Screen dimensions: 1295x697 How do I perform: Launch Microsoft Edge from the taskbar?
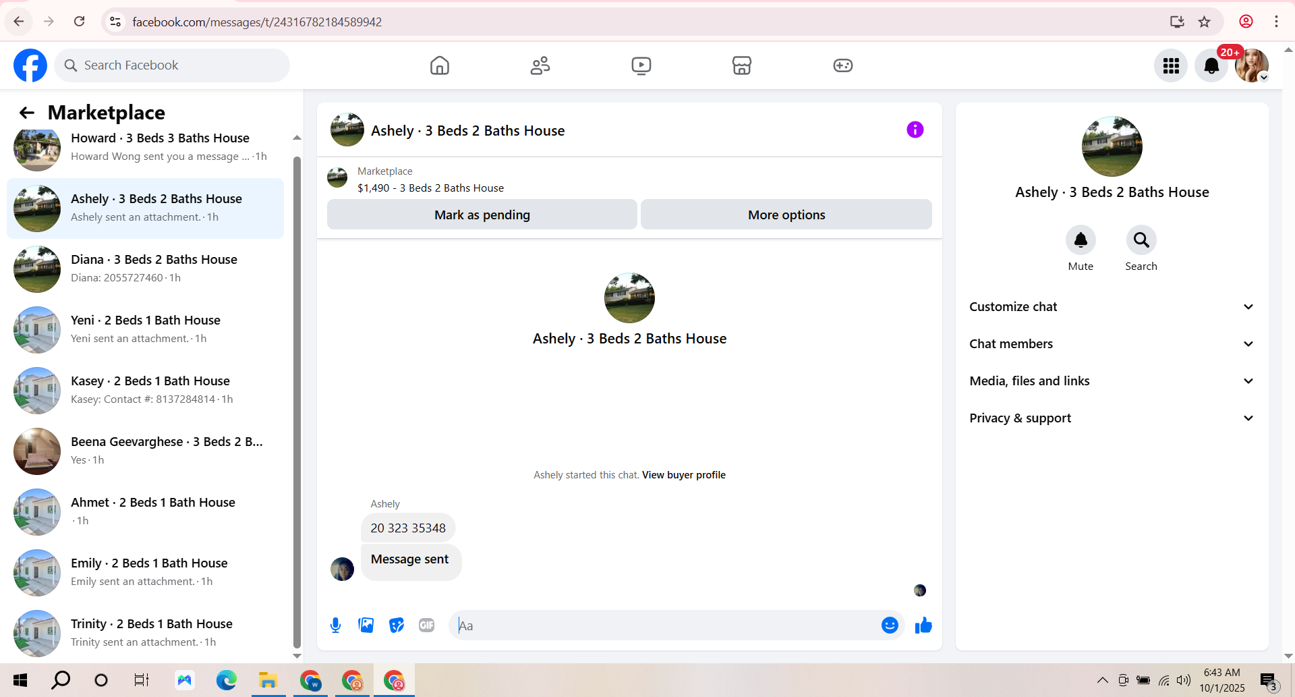pos(227,680)
